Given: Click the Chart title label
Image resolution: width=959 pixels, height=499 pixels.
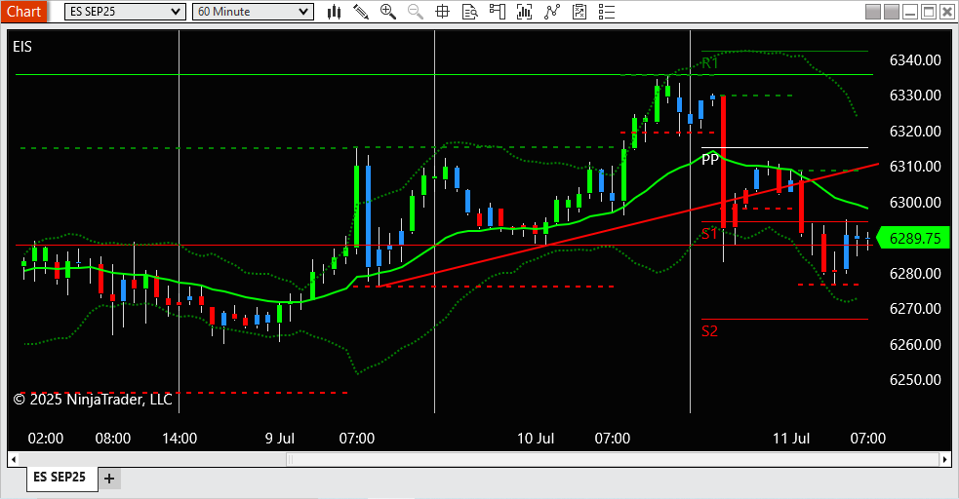Looking at the screenshot, I should tap(23, 12).
